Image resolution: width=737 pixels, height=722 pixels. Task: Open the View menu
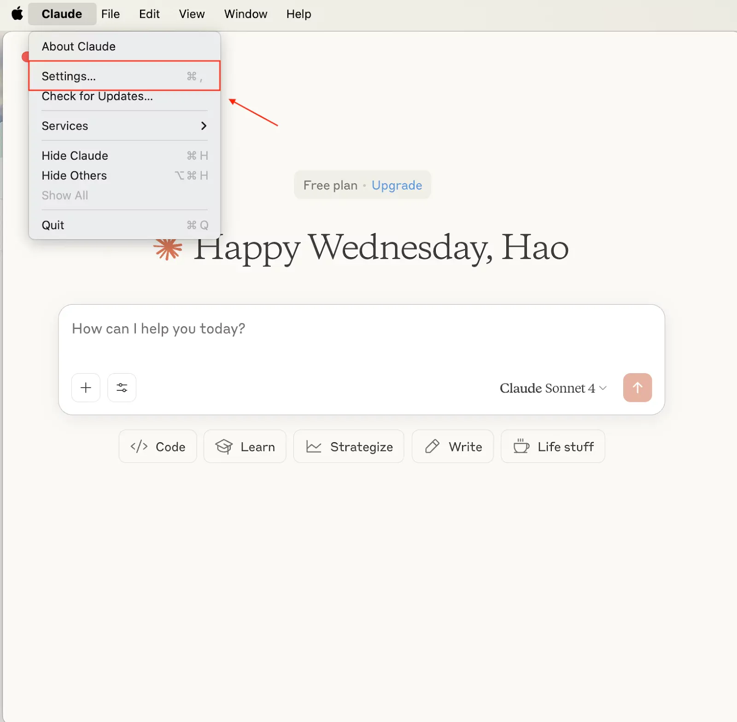[192, 14]
